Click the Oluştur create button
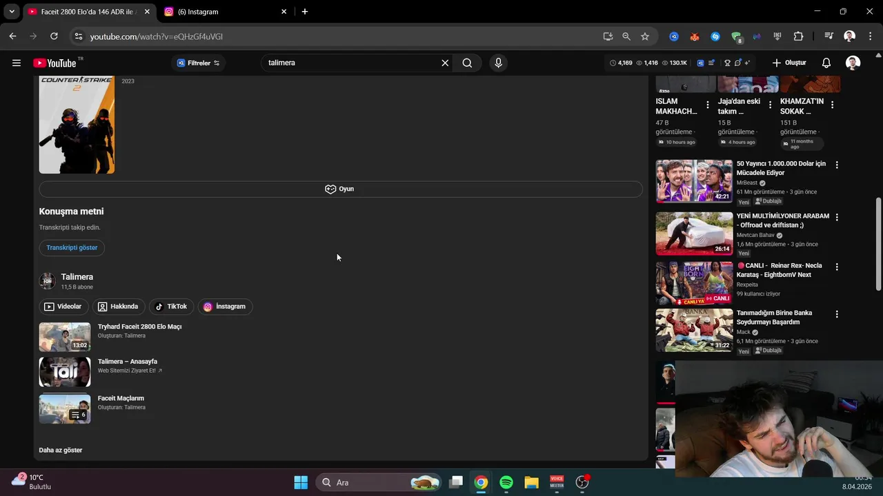Viewport: 883px width, 496px height. pos(789,63)
